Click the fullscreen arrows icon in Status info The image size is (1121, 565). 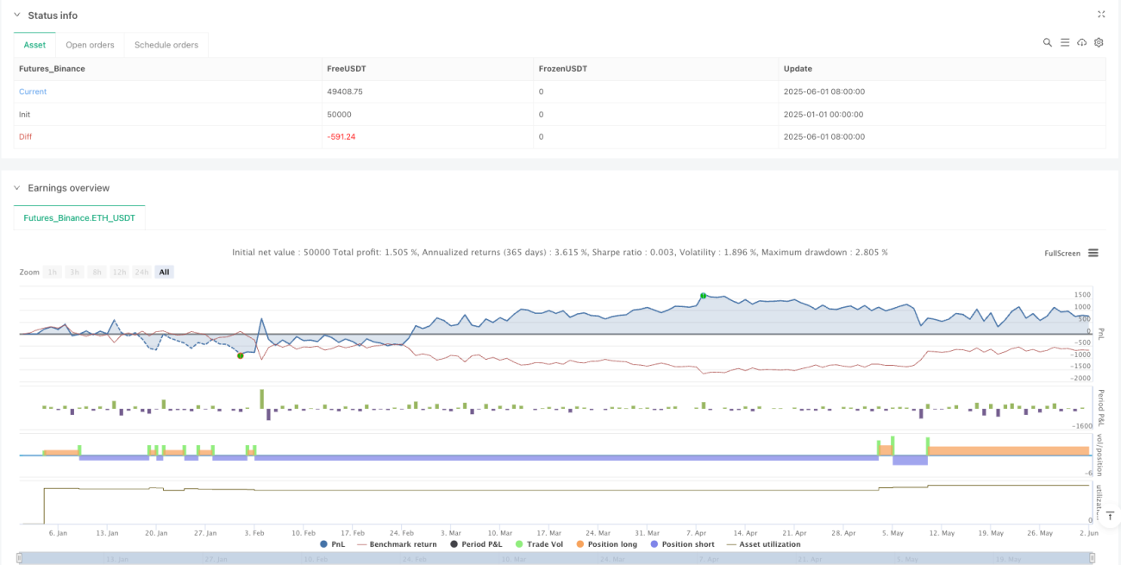point(1101,14)
